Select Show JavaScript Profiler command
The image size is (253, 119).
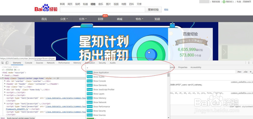coord(126,90)
